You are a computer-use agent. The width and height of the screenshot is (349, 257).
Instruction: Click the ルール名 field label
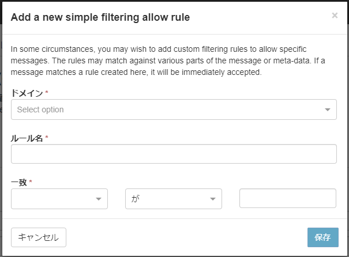(x=27, y=138)
